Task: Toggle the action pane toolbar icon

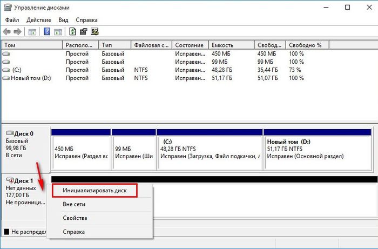Action: pyautogui.click(x=58, y=31)
